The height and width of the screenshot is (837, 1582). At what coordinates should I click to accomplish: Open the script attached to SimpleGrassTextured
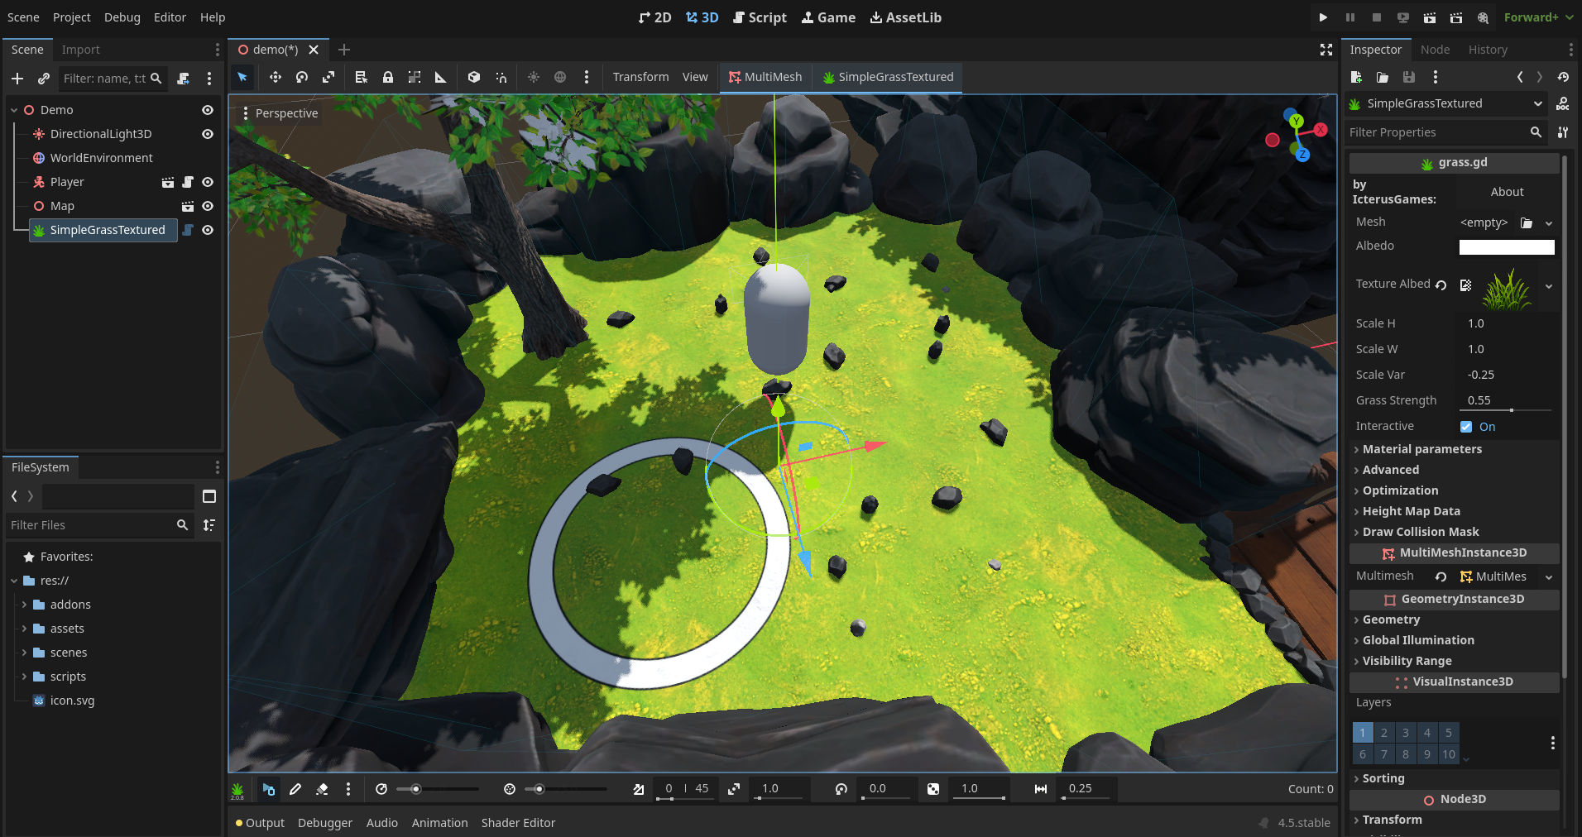188,230
